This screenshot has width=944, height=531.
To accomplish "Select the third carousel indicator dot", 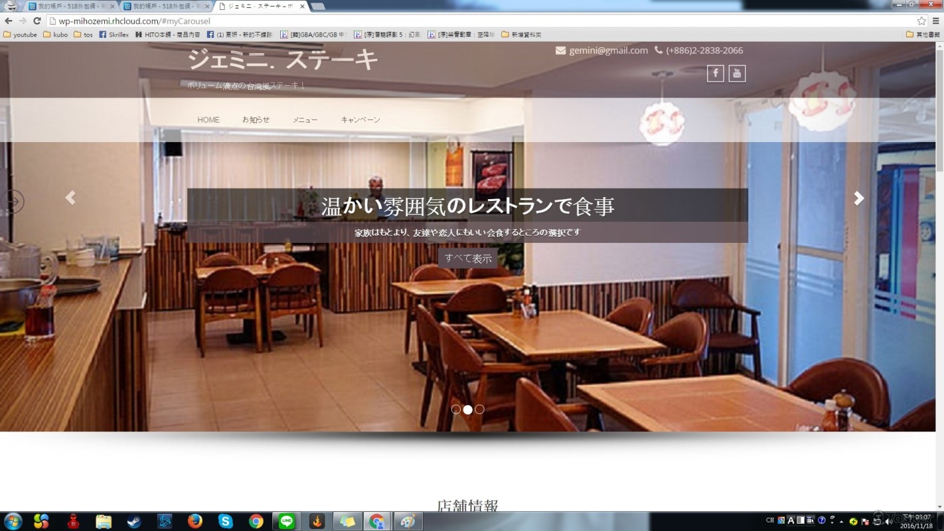I will (479, 410).
